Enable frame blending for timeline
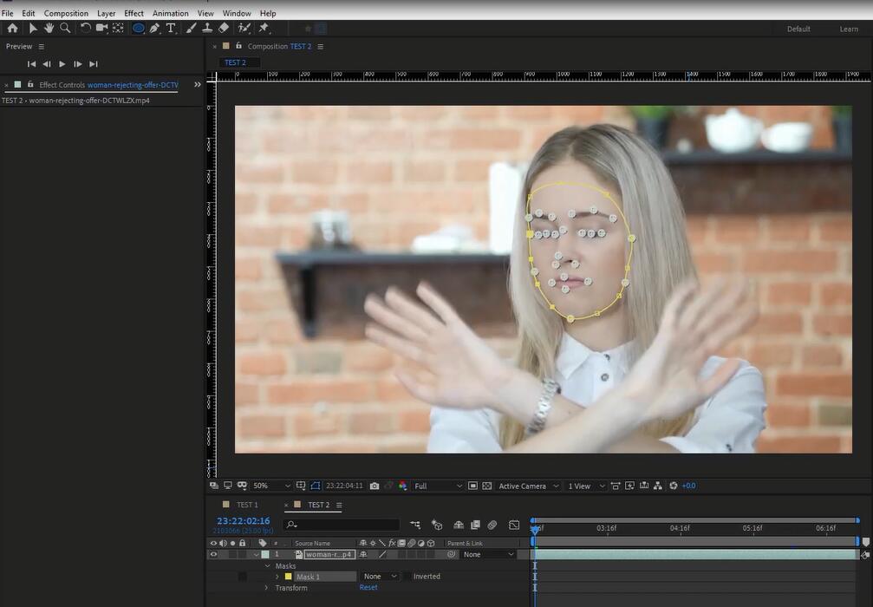 coord(475,525)
